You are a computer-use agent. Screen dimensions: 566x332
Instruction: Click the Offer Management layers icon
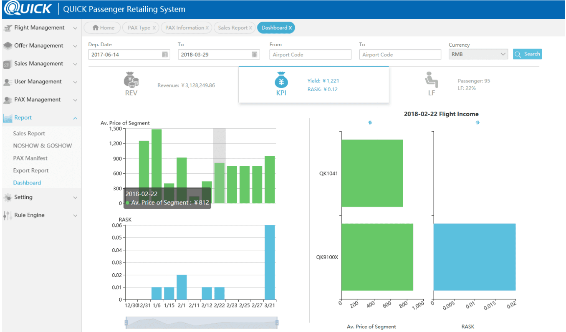click(x=8, y=45)
